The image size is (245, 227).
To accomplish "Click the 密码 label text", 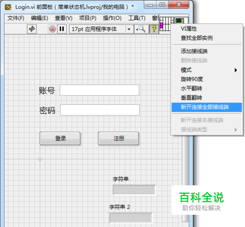I will (x=47, y=111).
